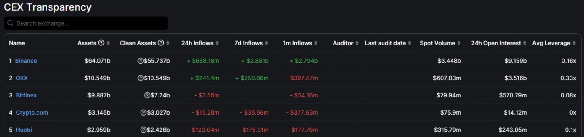Sort by 7d Inflows column
This screenshot has width=584, height=137.
click(x=266, y=43)
